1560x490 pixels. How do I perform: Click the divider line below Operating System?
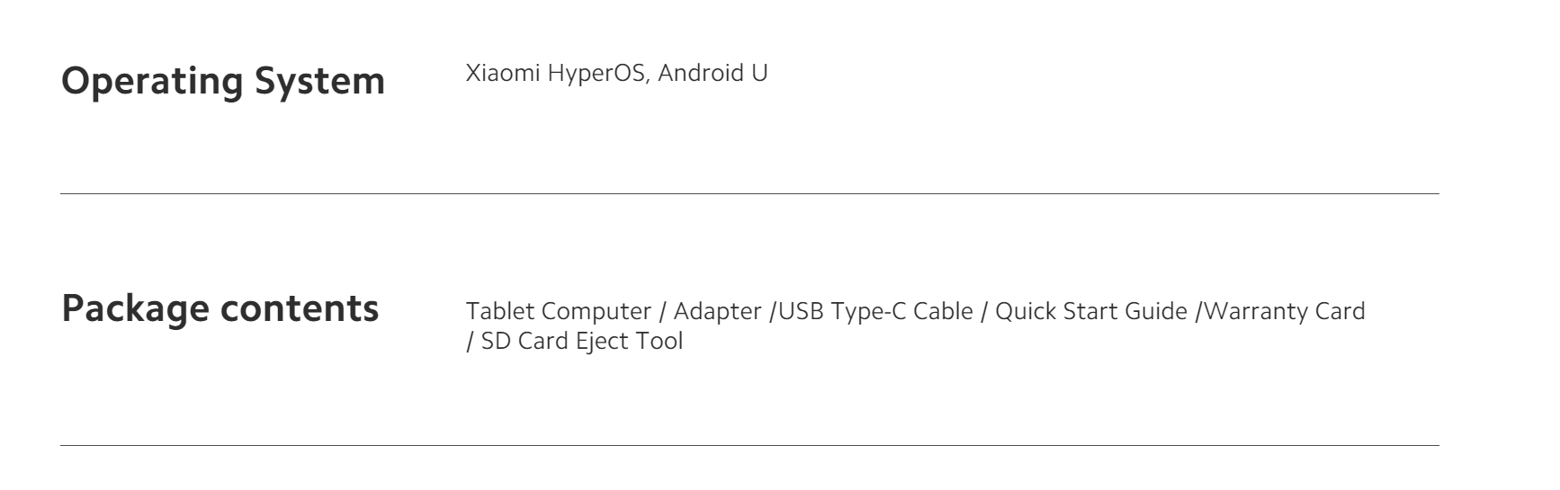pos(749,193)
